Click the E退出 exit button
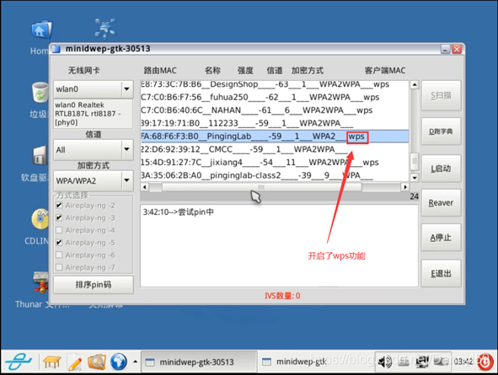This screenshot has width=498, height=375. pyautogui.click(x=441, y=274)
